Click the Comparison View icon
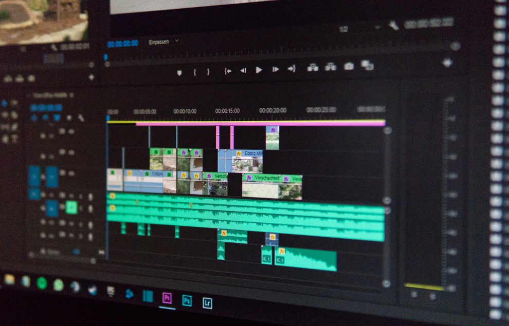 (367, 65)
